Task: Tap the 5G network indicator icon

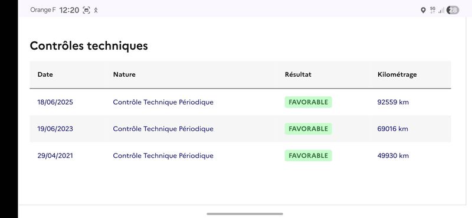Action: point(432,10)
